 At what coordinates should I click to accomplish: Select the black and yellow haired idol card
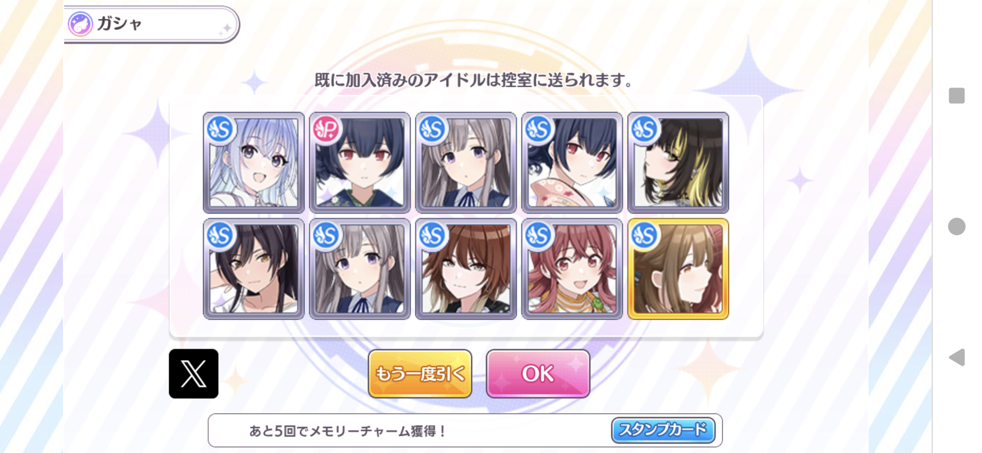coord(678,162)
